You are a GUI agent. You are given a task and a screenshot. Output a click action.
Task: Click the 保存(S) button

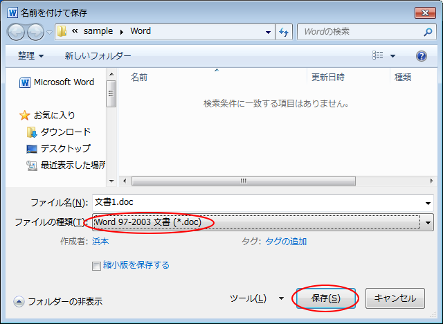click(x=326, y=298)
